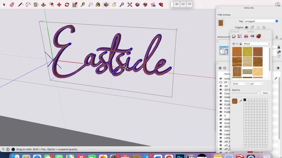Select the brick texture palettes tab
This screenshot has width=282, height=158.
point(259,36)
